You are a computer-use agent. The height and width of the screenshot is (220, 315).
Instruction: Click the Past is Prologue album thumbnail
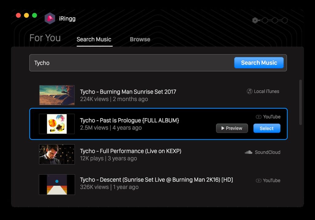tap(57, 124)
